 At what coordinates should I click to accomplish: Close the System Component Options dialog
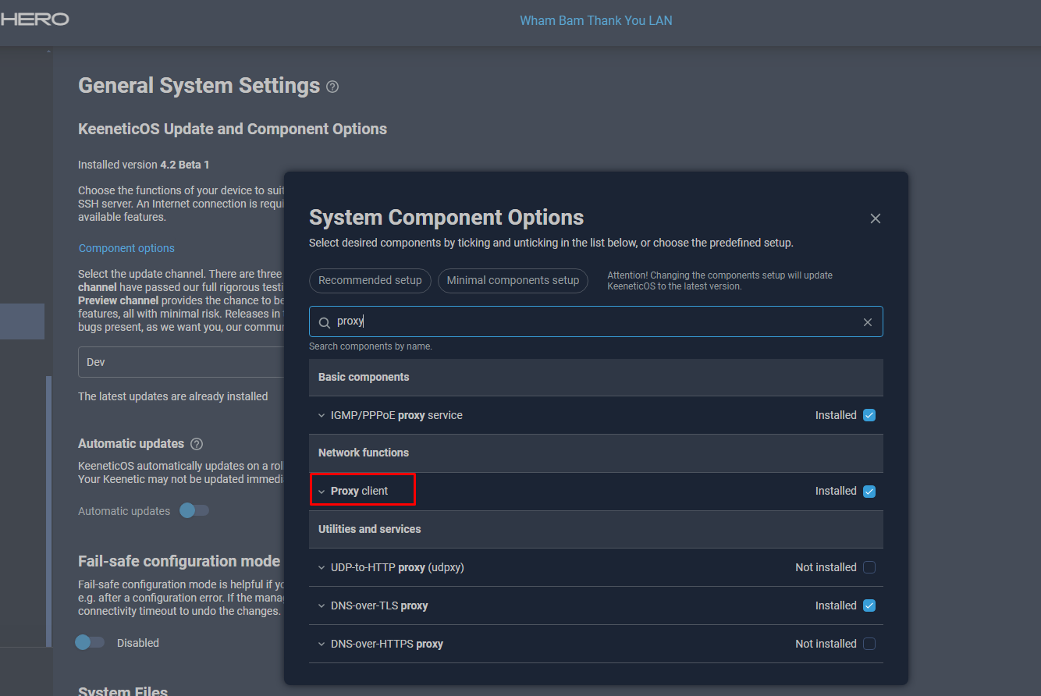pos(875,218)
